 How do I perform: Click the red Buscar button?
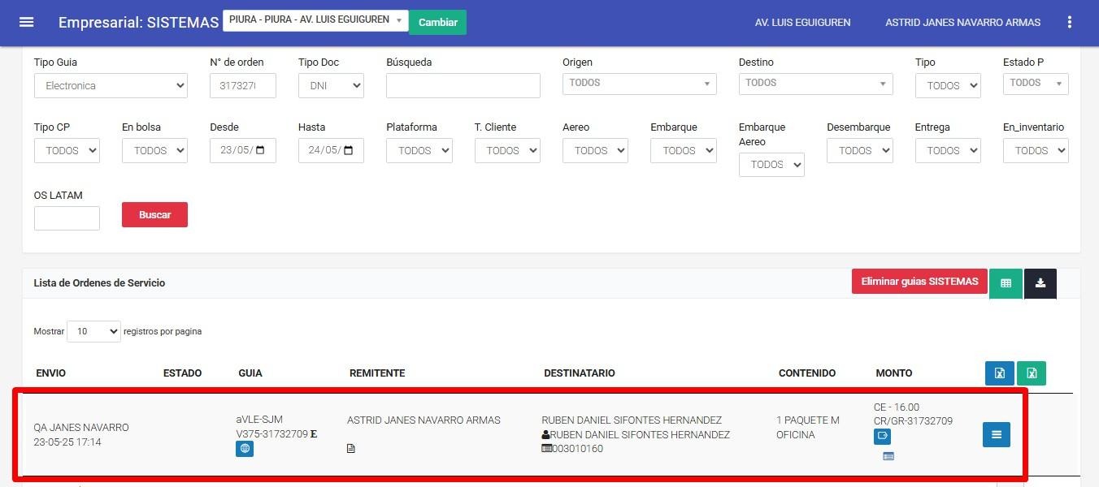[x=154, y=215]
